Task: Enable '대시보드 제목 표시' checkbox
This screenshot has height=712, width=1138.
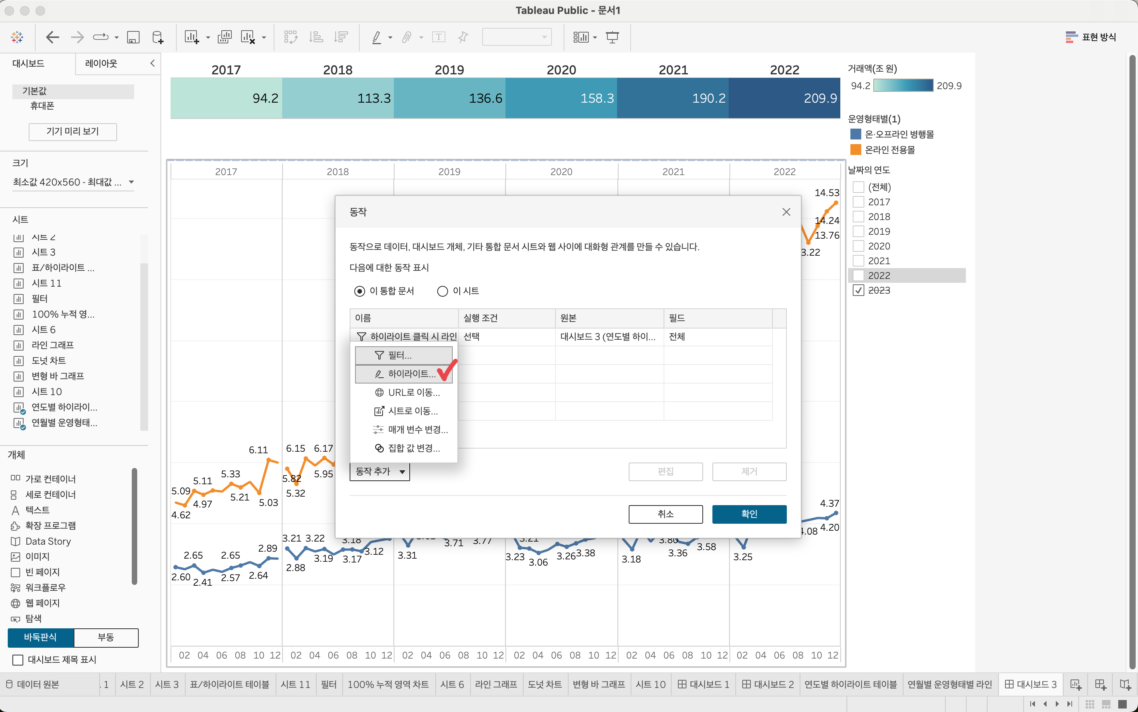Action: [x=18, y=660]
